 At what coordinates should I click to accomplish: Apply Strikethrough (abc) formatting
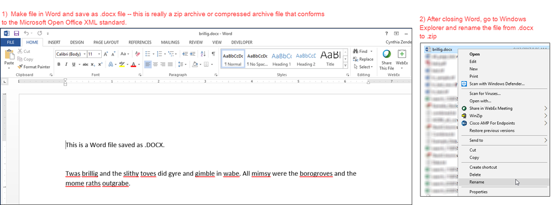tap(85, 64)
